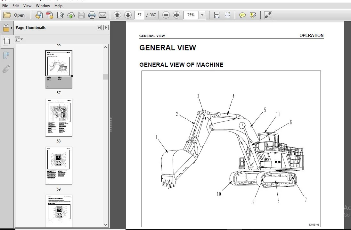Print the document with printer icon
This screenshot has height=230, width=351.
click(x=92, y=15)
